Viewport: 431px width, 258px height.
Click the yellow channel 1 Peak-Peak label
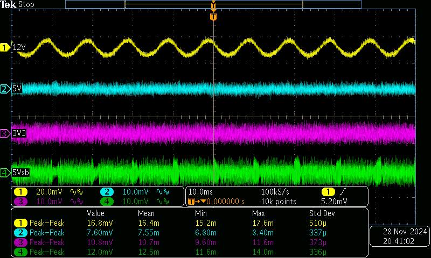47,223
